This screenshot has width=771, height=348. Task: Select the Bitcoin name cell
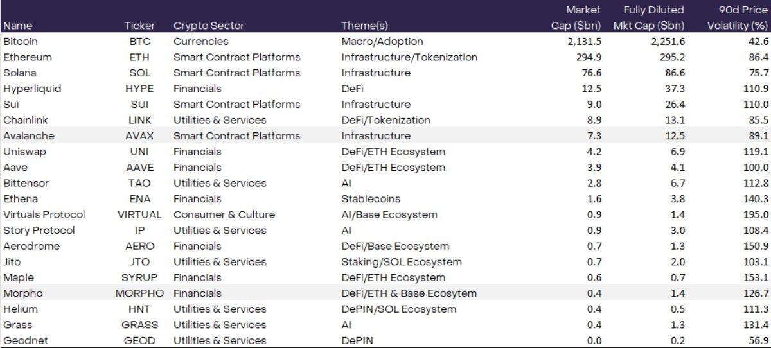[21, 41]
